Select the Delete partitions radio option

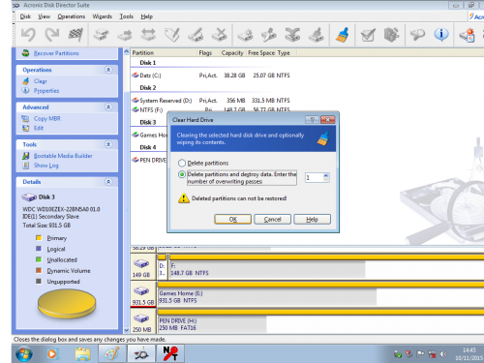point(182,163)
